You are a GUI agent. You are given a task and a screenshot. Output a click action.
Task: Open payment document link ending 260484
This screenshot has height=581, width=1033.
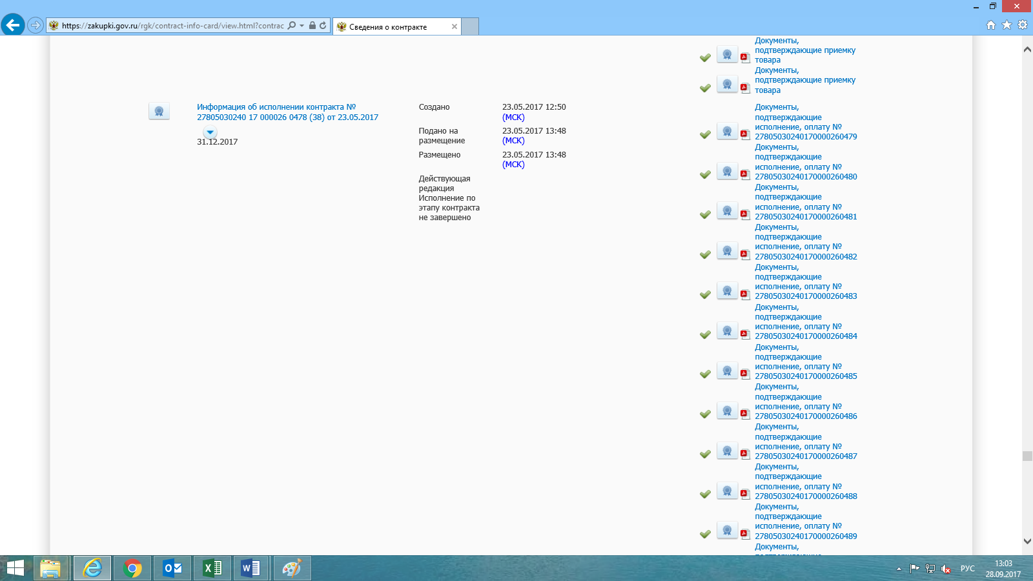point(806,321)
